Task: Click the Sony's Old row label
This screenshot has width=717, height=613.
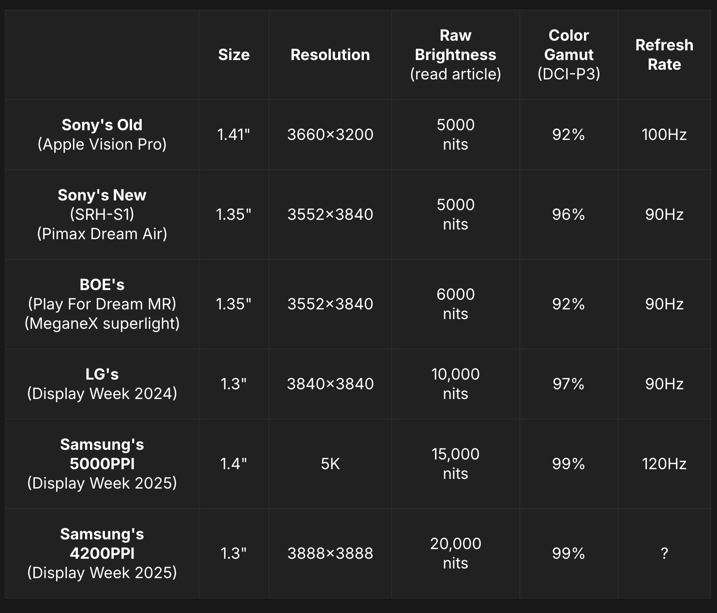Action: pyautogui.click(x=102, y=135)
